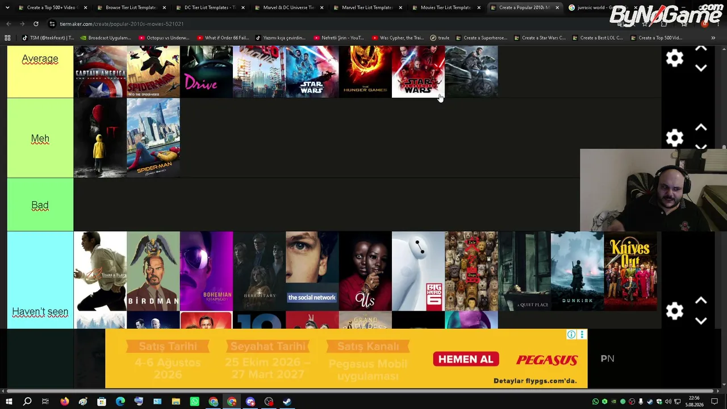
Task: Select the Bad tier label
Action: 40,205
